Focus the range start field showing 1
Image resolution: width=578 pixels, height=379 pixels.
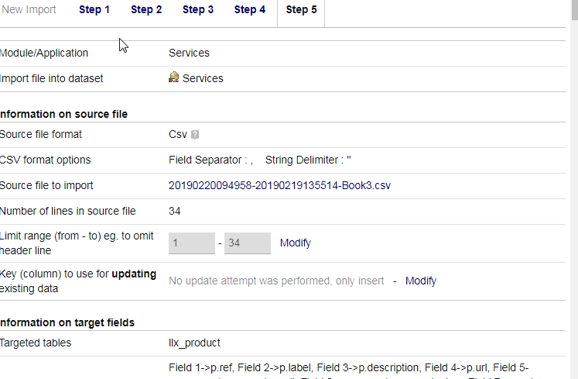(192, 243)
